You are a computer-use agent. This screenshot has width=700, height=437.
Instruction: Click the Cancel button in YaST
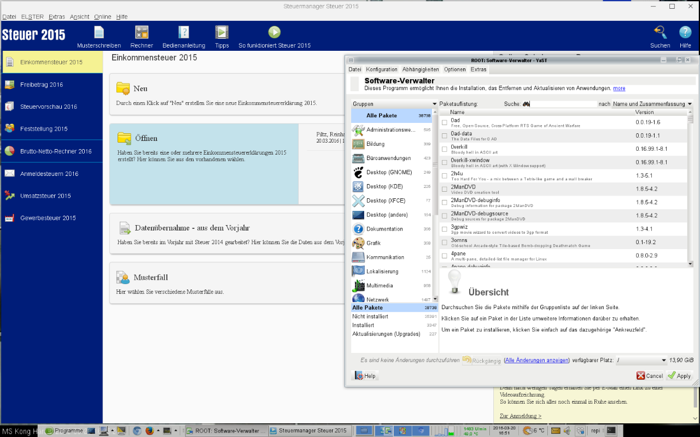(650, 376)
